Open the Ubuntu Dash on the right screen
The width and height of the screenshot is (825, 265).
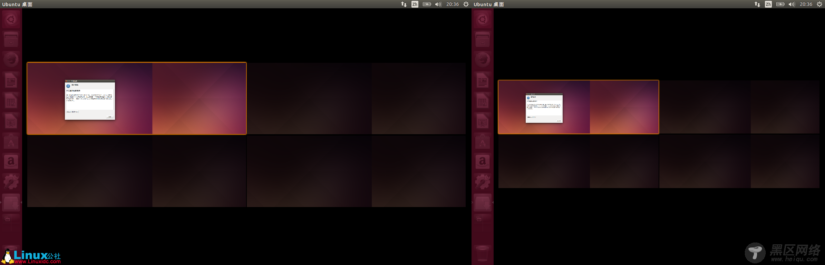pyautogui.click(x=483, y=19)
